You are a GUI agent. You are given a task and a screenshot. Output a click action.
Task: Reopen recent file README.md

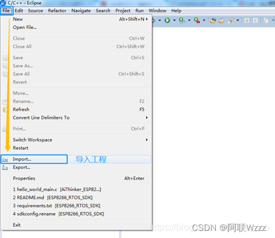(x=81, y=197)
